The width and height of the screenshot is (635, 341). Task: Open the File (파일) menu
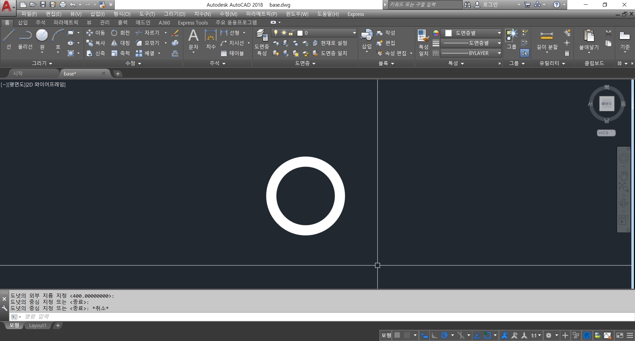[29, 14]
